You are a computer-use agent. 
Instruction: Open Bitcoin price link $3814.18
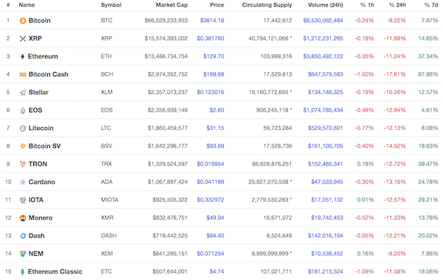212,21
